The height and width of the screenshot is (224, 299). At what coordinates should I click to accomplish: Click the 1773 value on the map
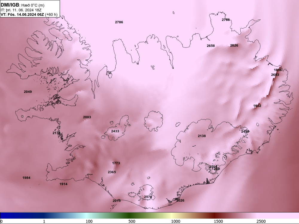click(116, 163)
